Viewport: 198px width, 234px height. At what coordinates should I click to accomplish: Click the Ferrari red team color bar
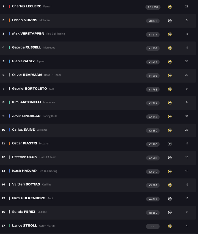[x=10, y=6]
